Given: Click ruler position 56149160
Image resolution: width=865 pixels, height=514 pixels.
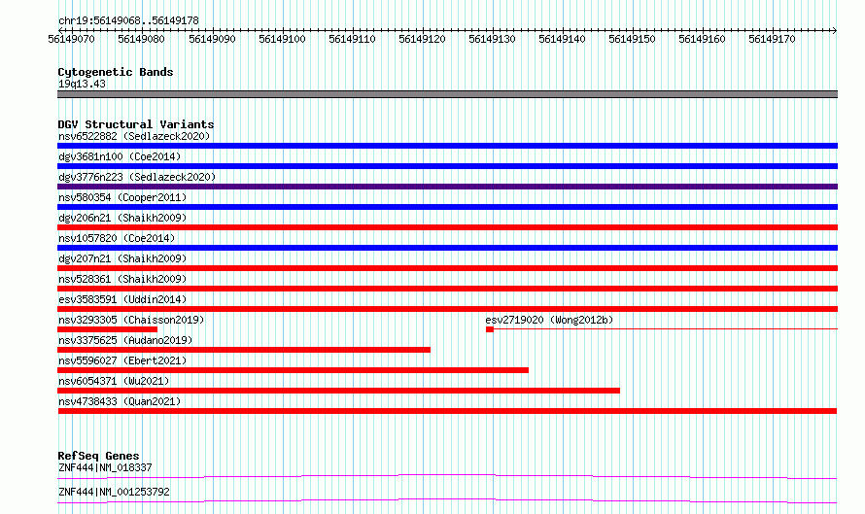Looking at the screenshot, I should (x=703, y=39).
